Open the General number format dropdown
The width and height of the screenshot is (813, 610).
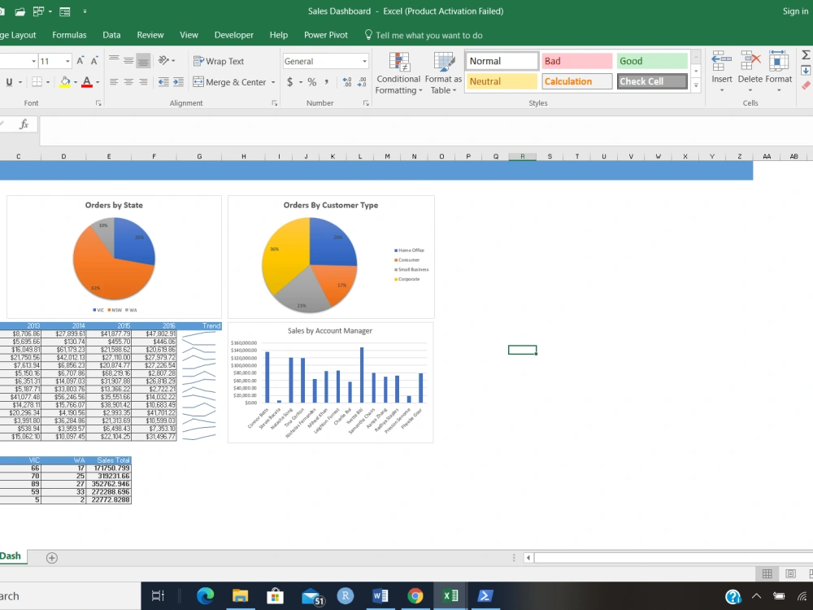click(364, 61)
